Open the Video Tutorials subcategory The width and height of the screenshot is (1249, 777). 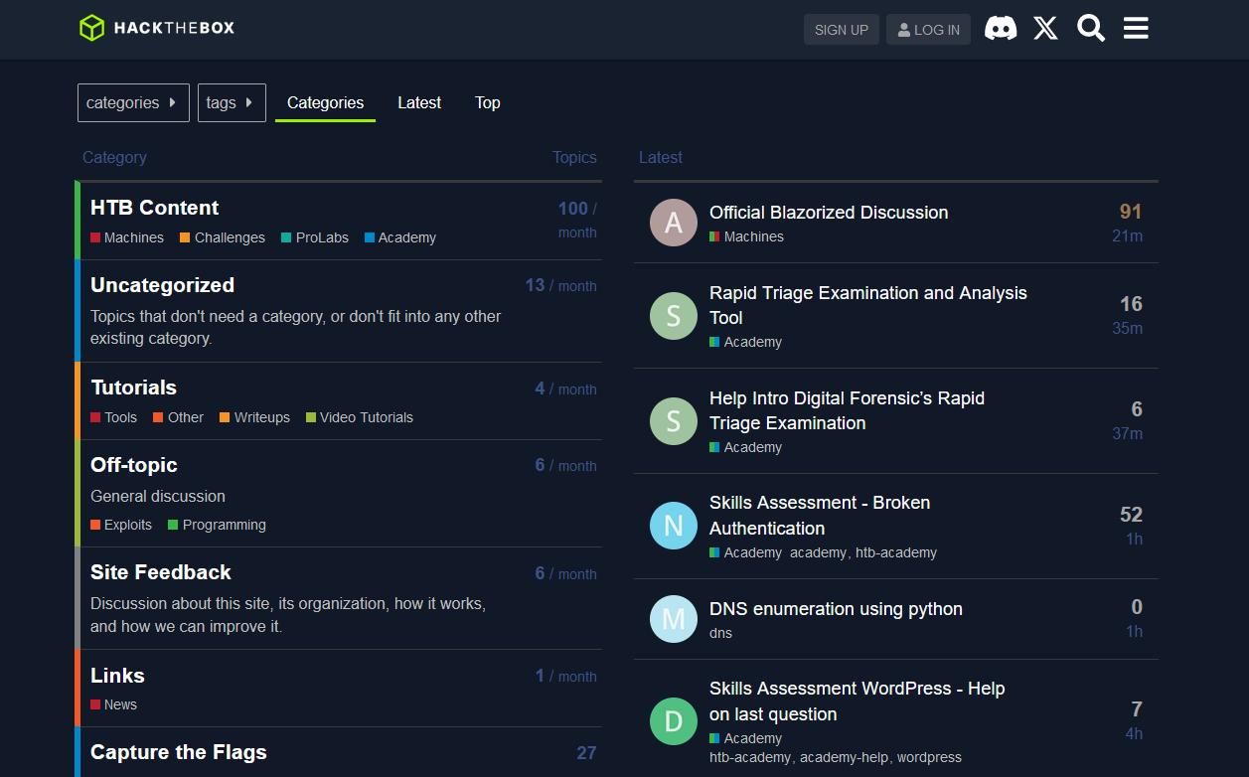point(366,417)
